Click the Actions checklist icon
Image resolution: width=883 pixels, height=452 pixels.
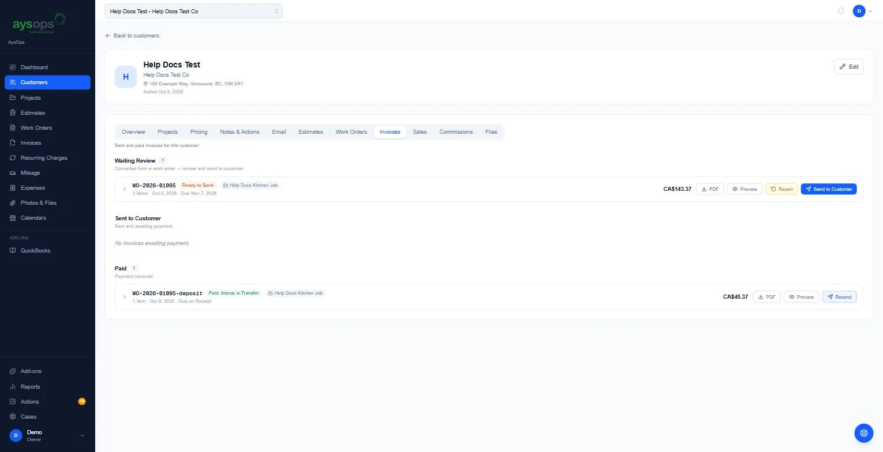13,402
